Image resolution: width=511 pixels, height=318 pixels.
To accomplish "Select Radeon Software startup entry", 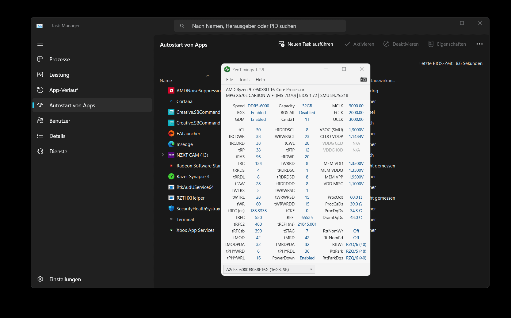I will coord(198,166).
